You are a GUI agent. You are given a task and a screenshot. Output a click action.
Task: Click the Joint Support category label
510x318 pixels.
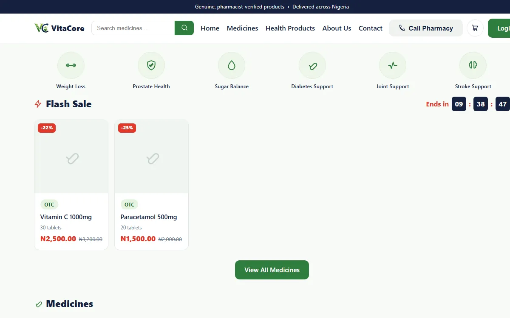click(x=393, y=86)
